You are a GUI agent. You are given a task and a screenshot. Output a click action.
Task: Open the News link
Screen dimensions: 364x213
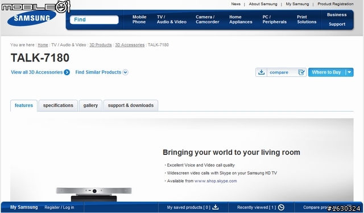pos(235,4)
